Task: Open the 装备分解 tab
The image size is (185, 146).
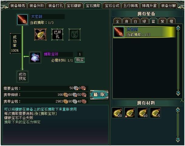Action: pos(168,6)
